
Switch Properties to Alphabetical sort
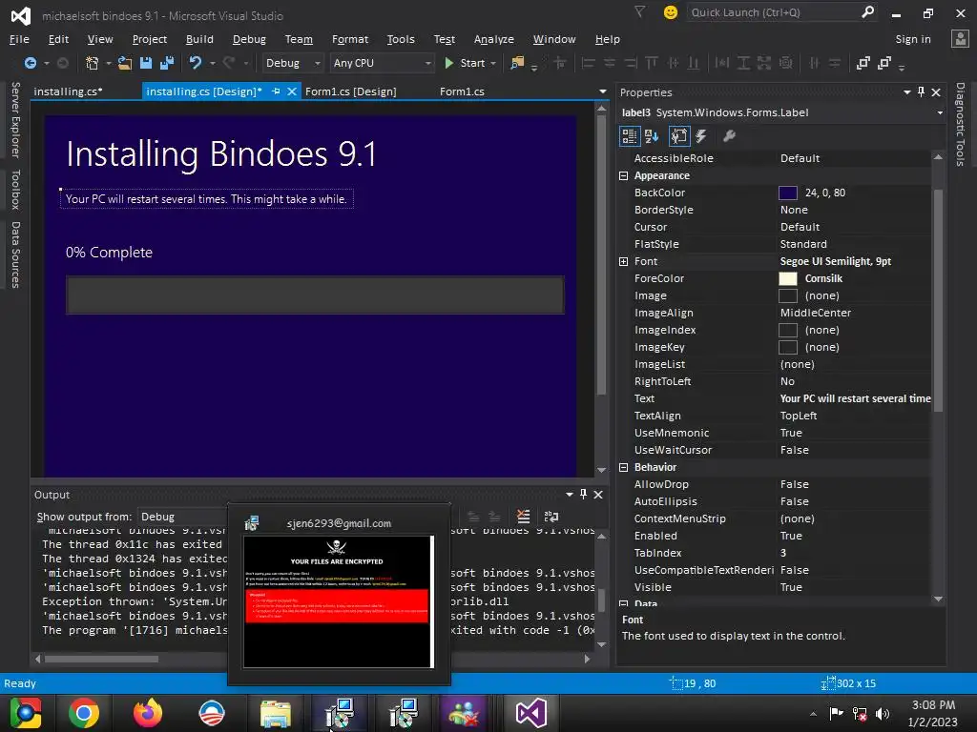pyautogui.click(x=652, y=135)
